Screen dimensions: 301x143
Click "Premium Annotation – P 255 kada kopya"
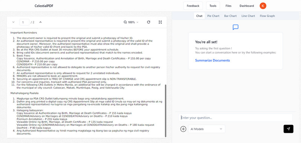(42, 119)
